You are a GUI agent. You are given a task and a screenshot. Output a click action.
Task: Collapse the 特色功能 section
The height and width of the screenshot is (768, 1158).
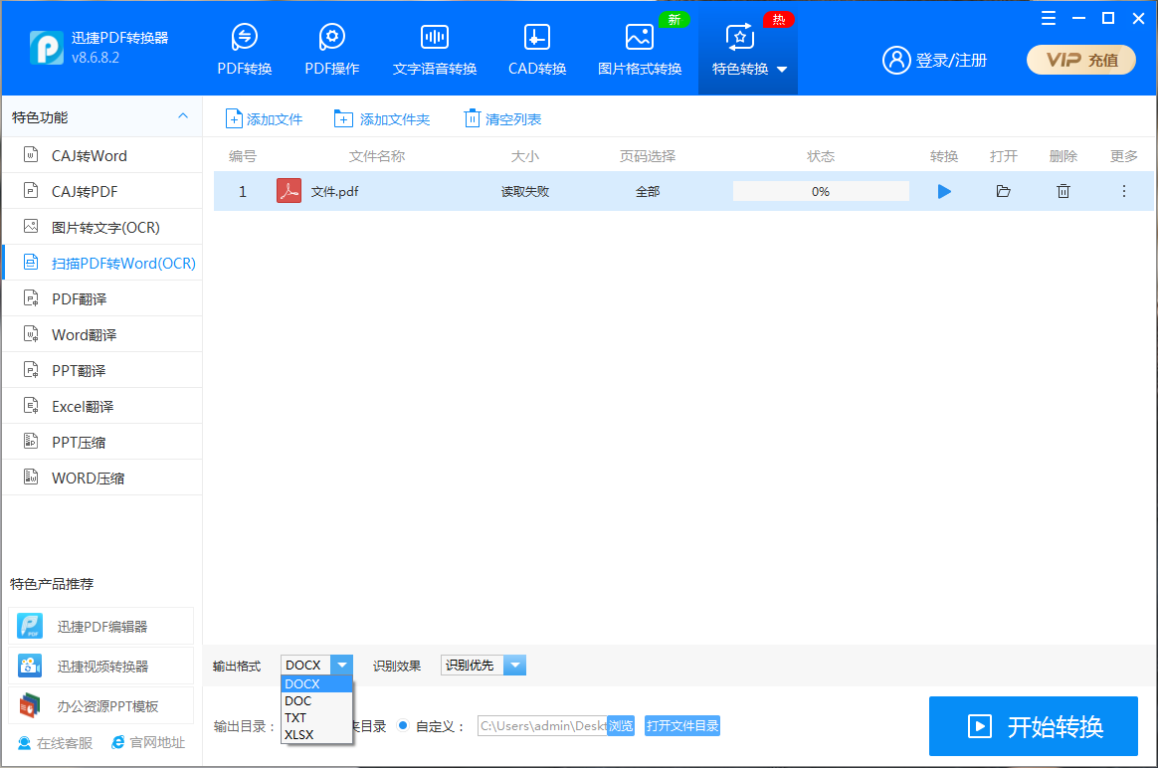click(x=183, y=116)
